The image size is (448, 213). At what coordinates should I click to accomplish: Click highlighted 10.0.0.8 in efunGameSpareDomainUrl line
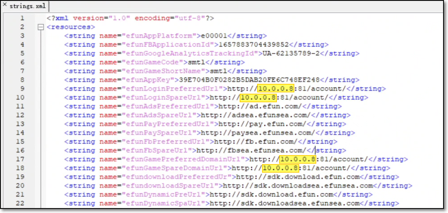tap(280, 168)
